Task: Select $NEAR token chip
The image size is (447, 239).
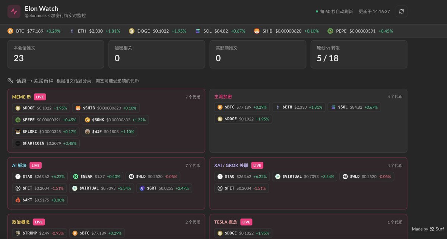Action: click(x=97, y=176)
